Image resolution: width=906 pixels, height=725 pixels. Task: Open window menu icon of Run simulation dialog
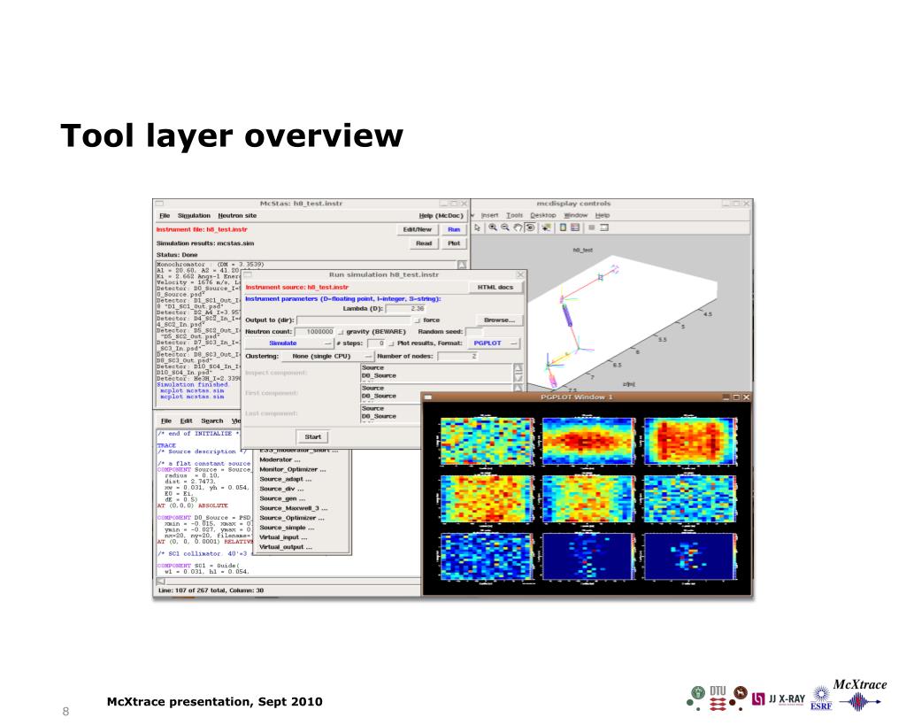coord(248,274)
